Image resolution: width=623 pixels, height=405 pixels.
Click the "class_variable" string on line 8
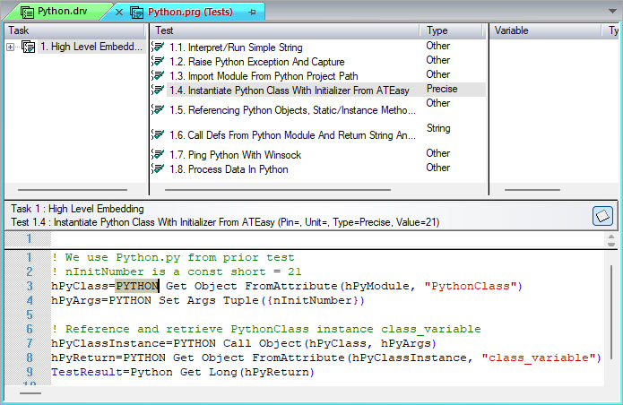click(539, 358)
